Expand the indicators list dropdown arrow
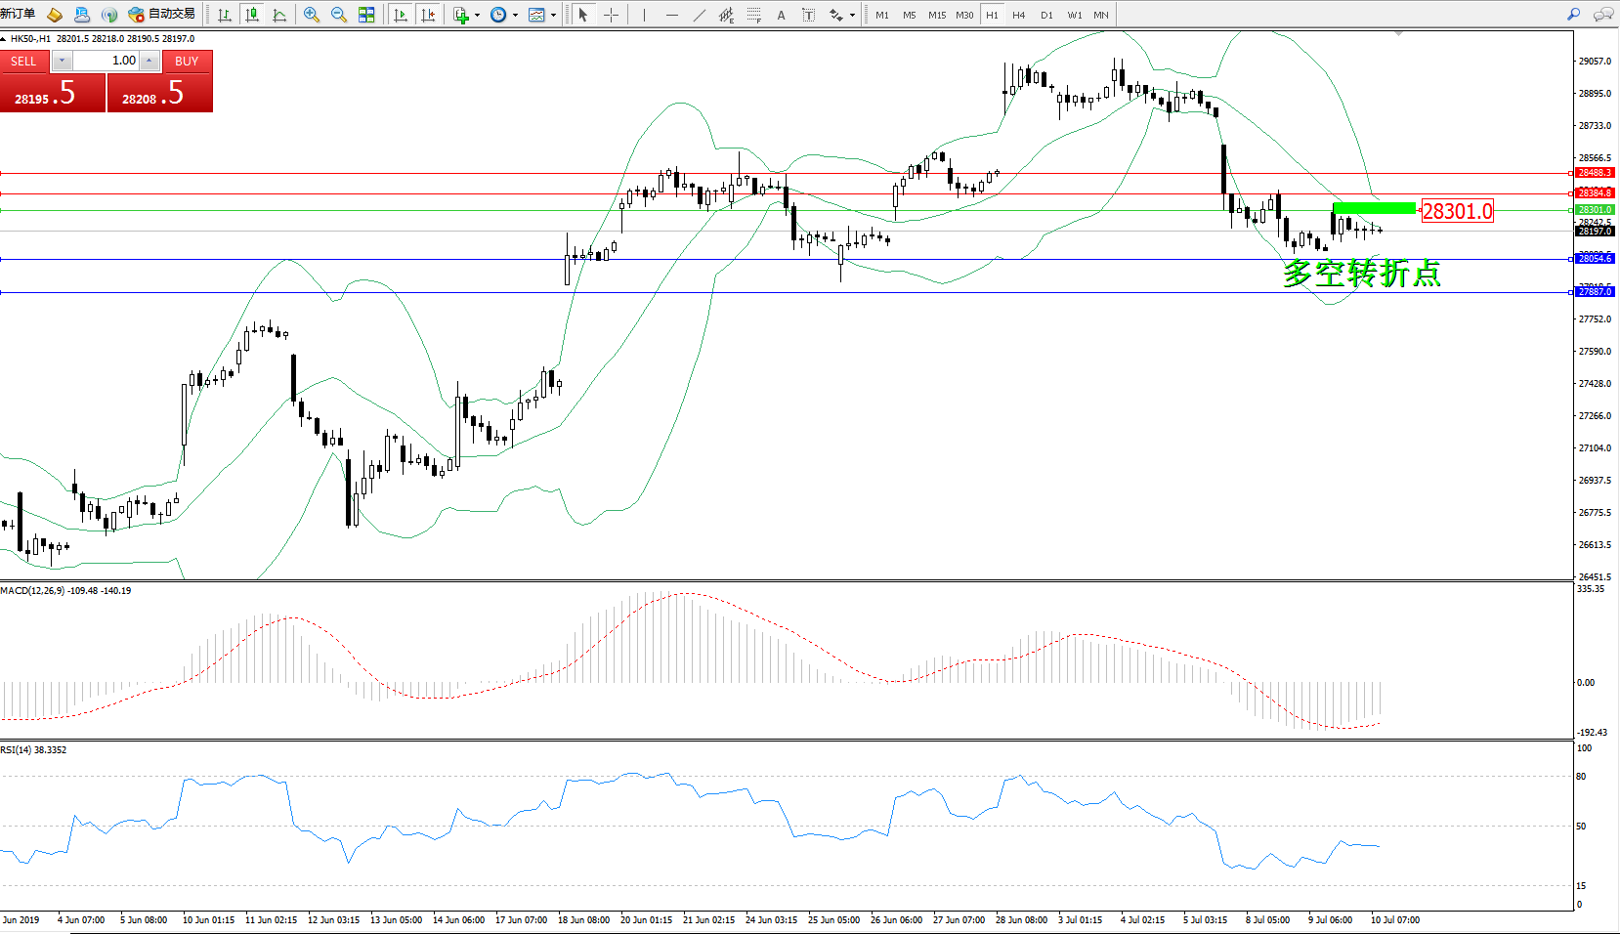Screen dimensions: 1620x934 tap(477, 15)
